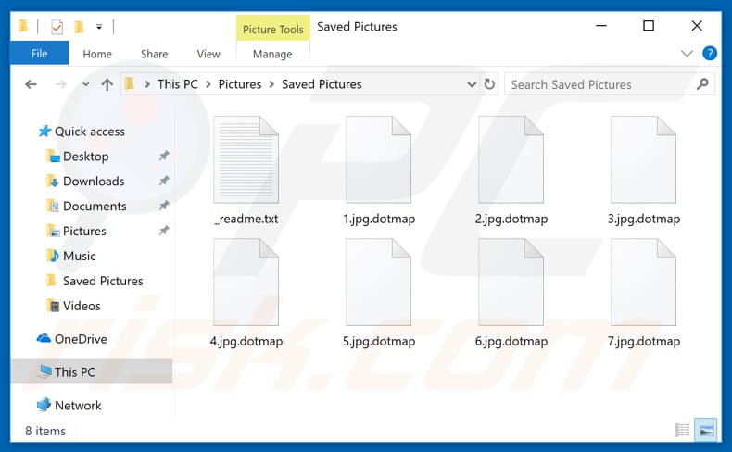Minimize the Saved Pictures window
Image resolution: width=732 pixels, height=452 pixels.
tap(601, 26)
